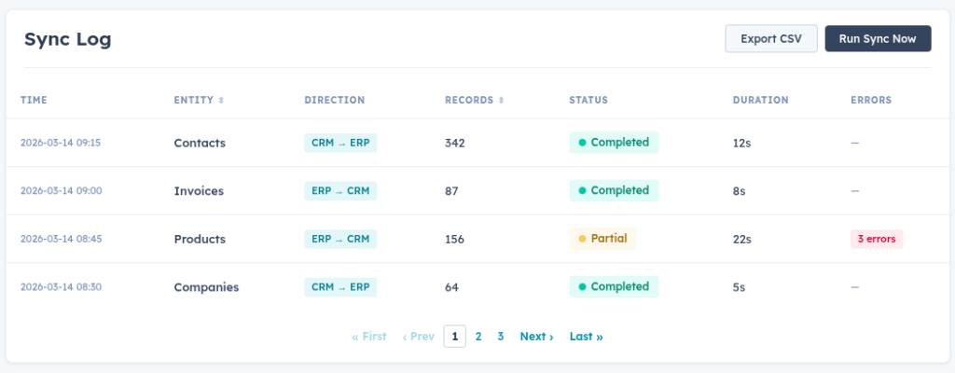Start a sync with Run Sync Now
Viewport: 955px width, 373px height.
(x=878, y=39)
